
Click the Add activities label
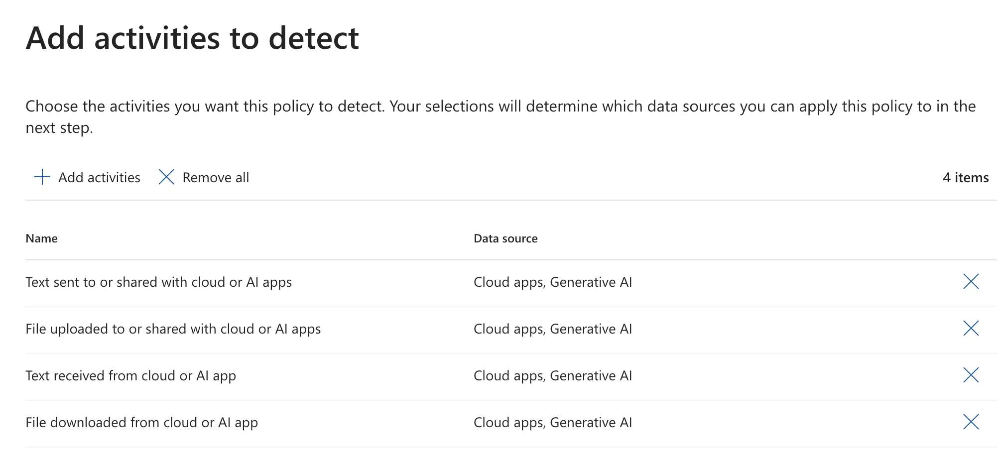pyautogui.click(x=99, y=178)
